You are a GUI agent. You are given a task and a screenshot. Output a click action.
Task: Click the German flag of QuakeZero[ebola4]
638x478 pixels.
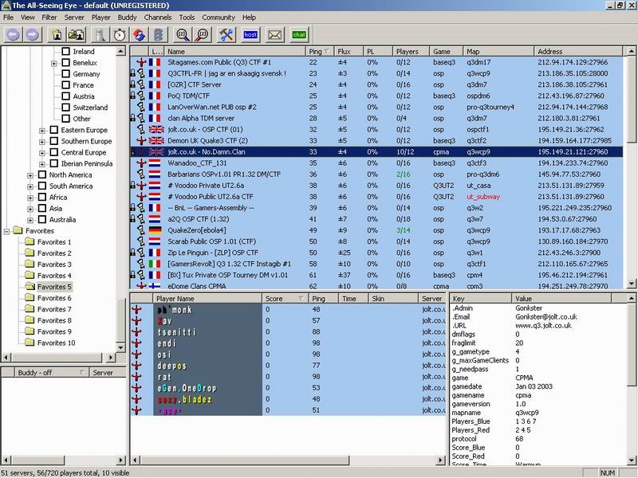[155, 230]
